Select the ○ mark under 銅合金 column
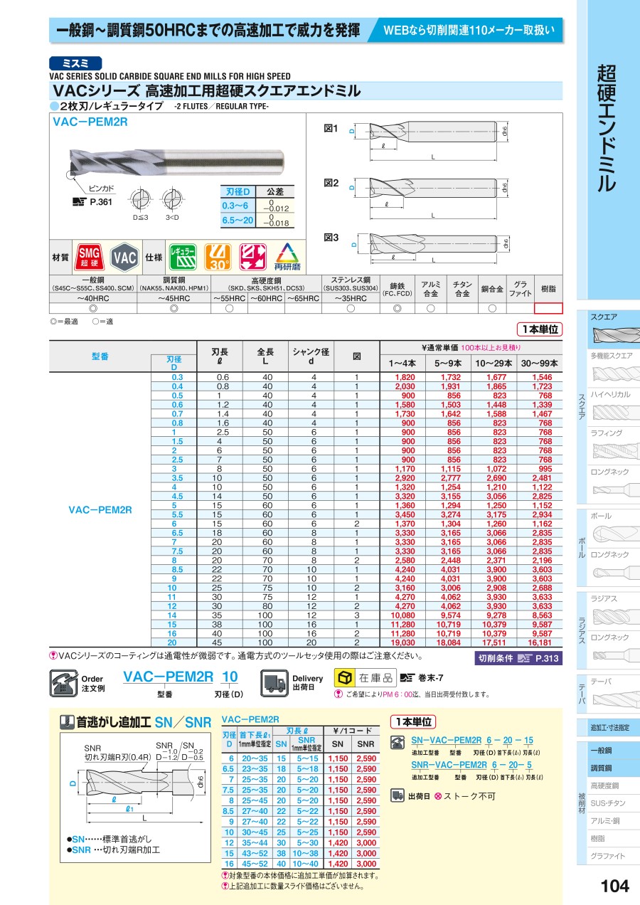The height and width of the screenshot is (905, 640). (x=492, y=308)
